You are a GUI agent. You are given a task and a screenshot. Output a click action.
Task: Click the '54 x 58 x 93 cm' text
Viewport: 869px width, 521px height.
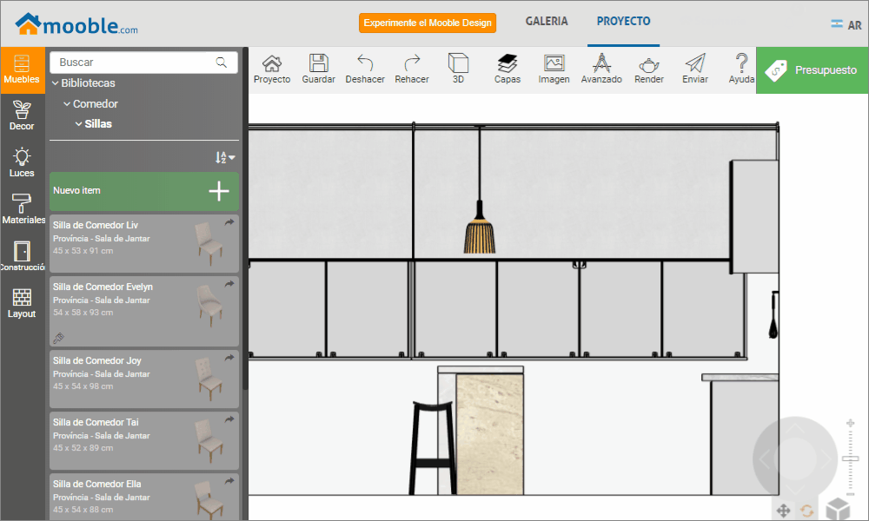(x=83, y=313)
